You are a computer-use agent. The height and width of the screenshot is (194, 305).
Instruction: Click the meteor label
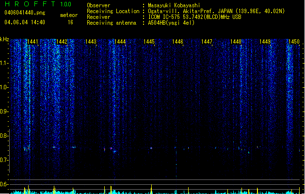pyautogui.click(x=69, y=15)
